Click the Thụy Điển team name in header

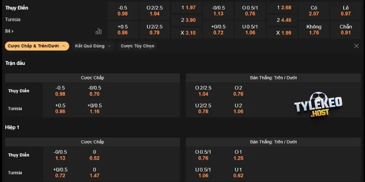[17, 8]
